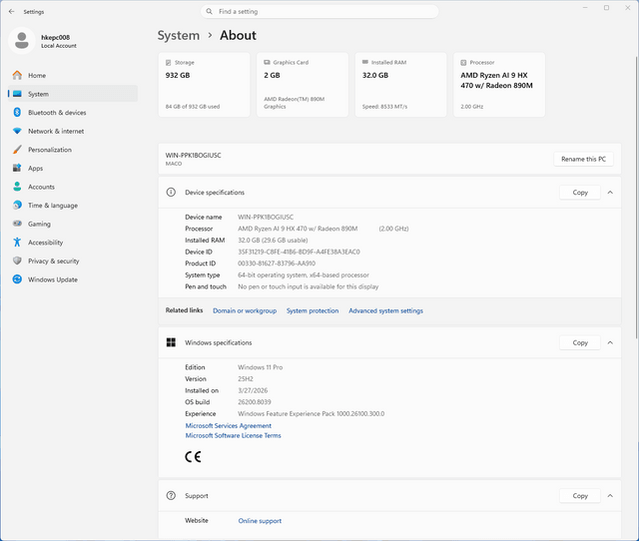Viewport: 639px width, 541px height.
Task: Click the Windows logo in Windows specifications
Action: [x=171, y=342]
